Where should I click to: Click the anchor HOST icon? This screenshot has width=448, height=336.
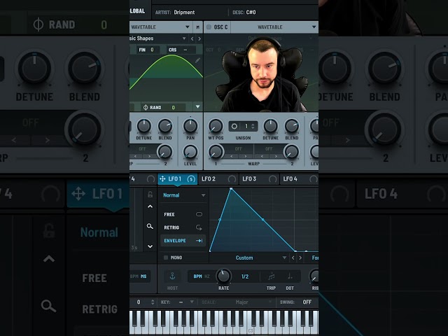[172, 276]
